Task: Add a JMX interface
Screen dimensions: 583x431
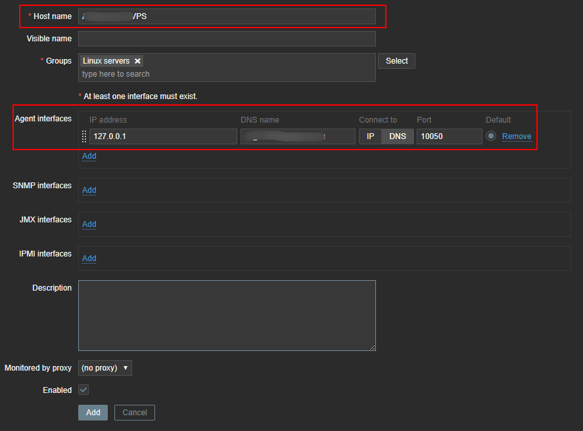Action: [x=89, y=224]
